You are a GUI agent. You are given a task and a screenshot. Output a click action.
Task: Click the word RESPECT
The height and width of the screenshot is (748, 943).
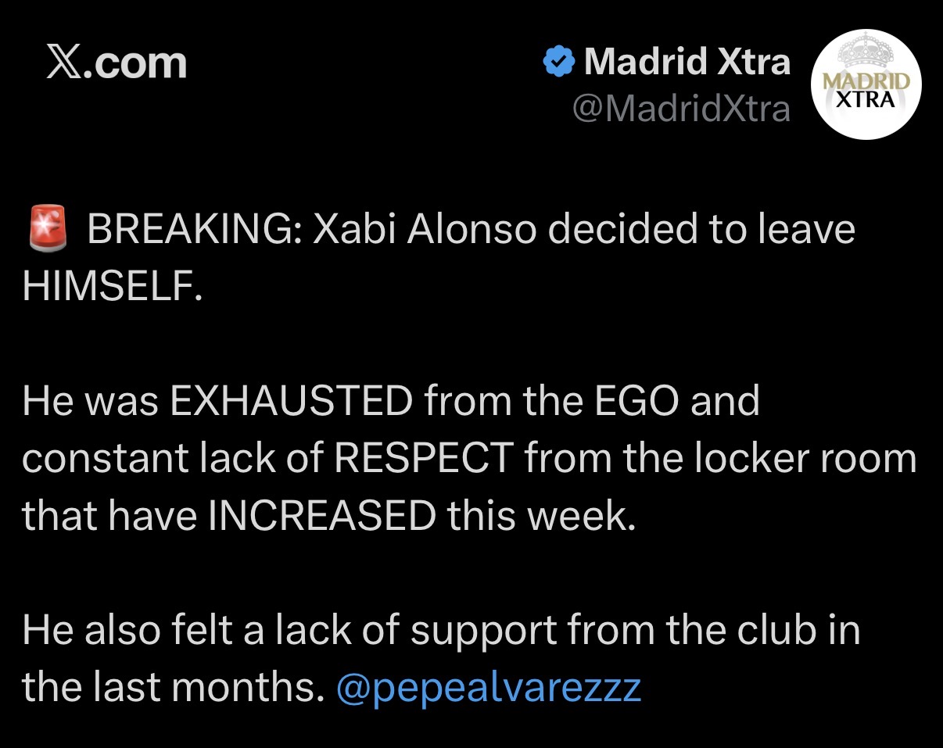click(423, 459)
